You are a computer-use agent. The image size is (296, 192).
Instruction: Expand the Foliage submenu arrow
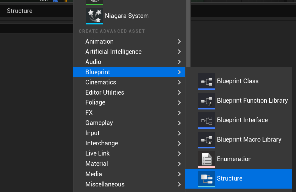click(x=179, y=102)
